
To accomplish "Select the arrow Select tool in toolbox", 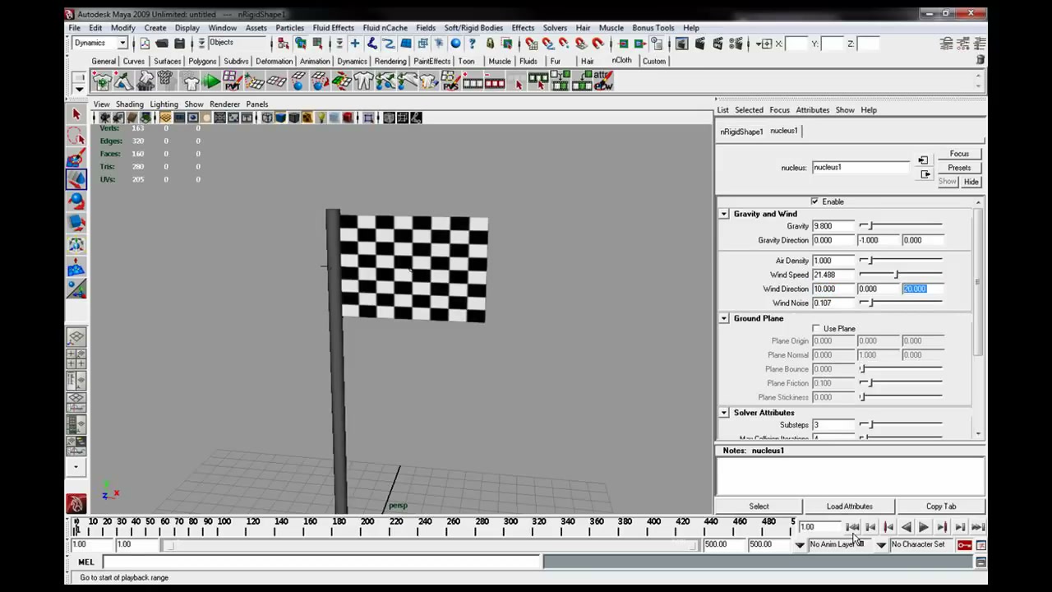I will [76, 115].
